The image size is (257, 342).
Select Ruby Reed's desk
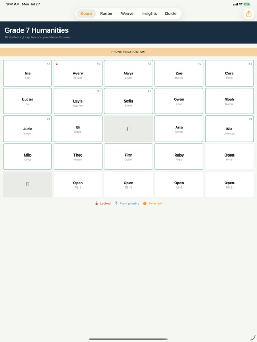[x=179, y=157]
